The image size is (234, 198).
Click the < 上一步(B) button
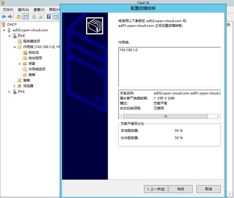[156, 189]
